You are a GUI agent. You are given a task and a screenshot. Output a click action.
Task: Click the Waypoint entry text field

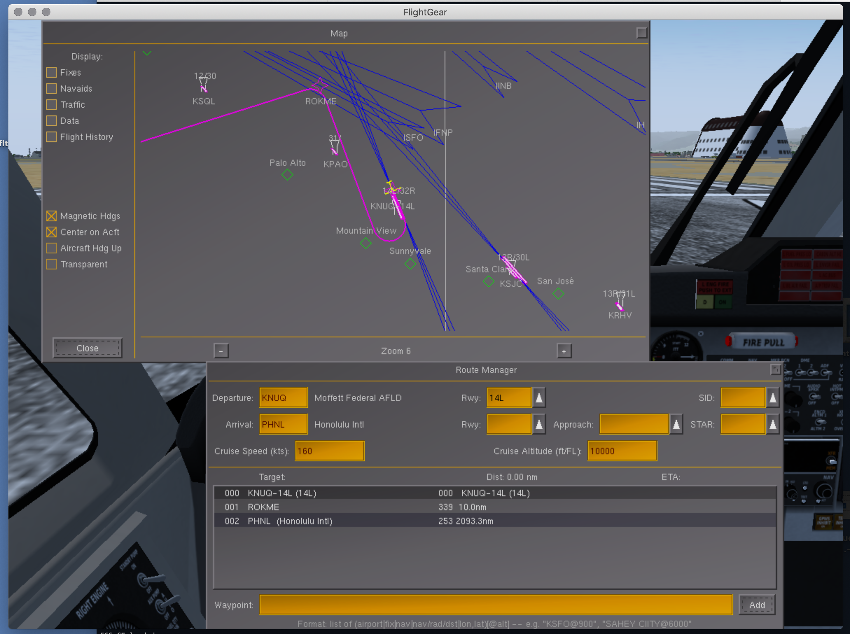pos(496,605)
